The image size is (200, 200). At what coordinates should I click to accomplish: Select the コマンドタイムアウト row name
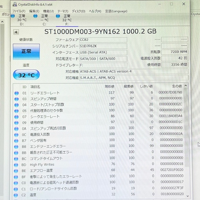[x=46, y=158]
